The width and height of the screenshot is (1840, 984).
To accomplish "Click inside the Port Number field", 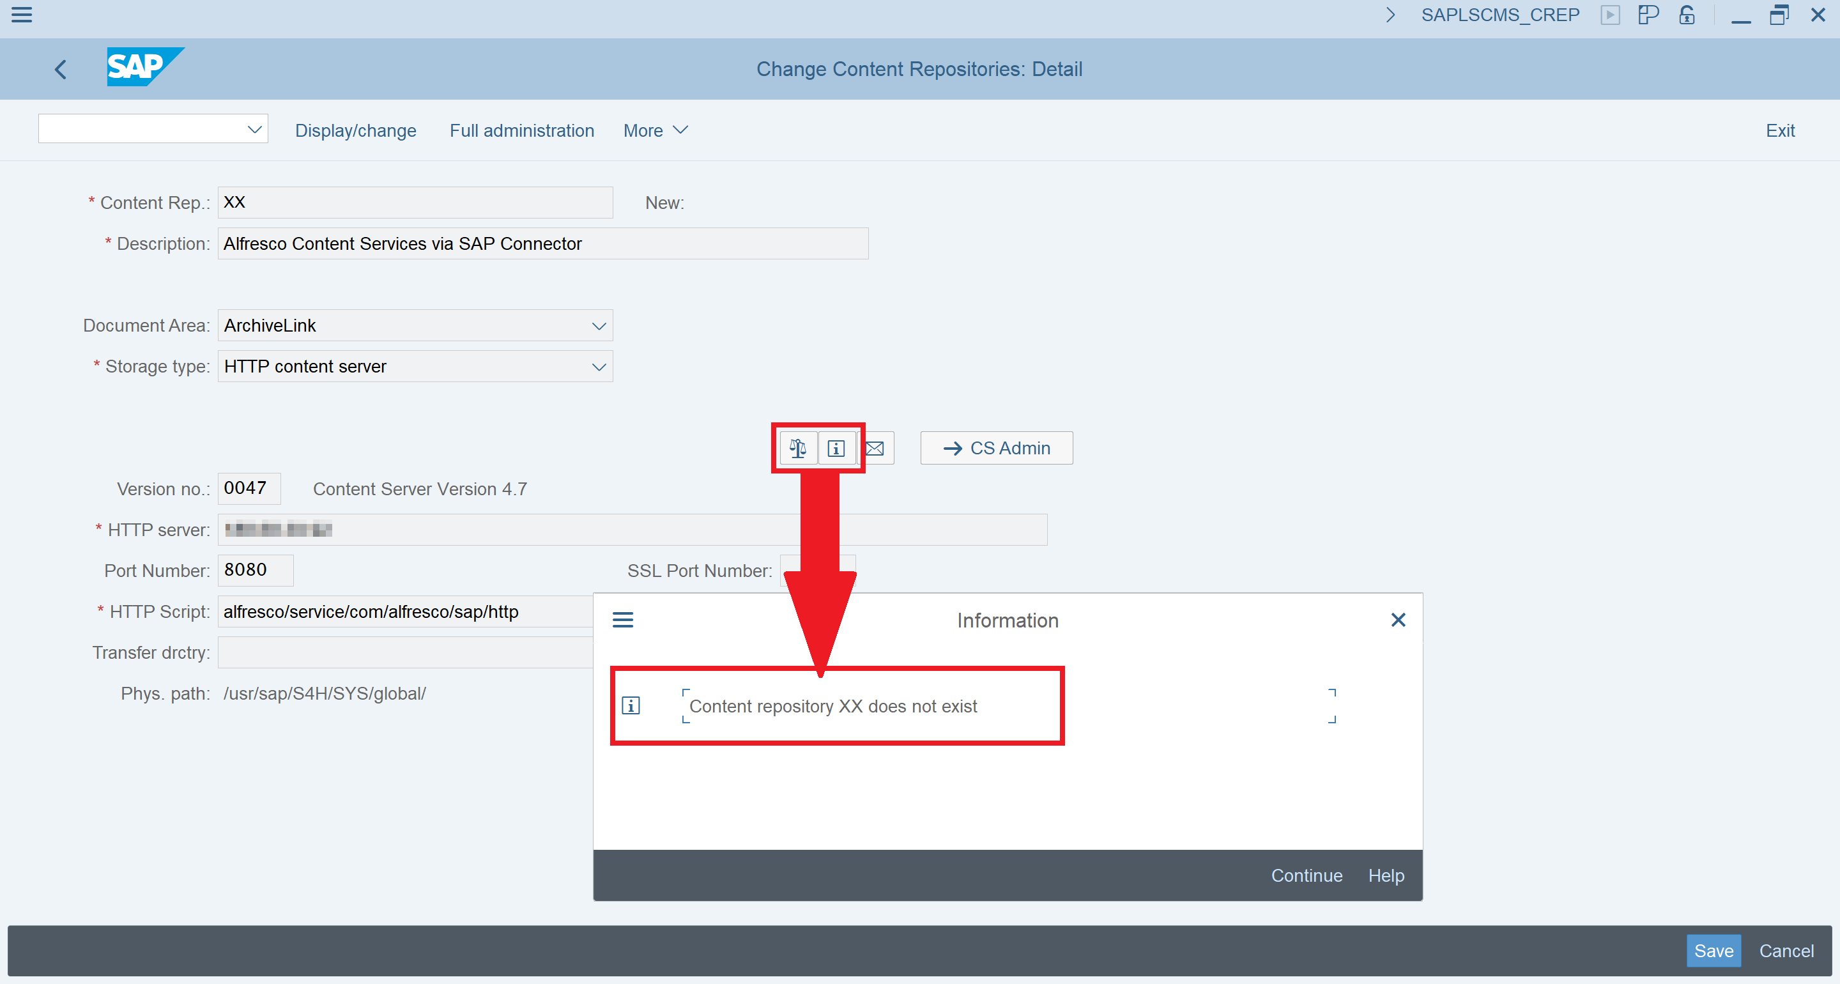I will click(254, 570).
